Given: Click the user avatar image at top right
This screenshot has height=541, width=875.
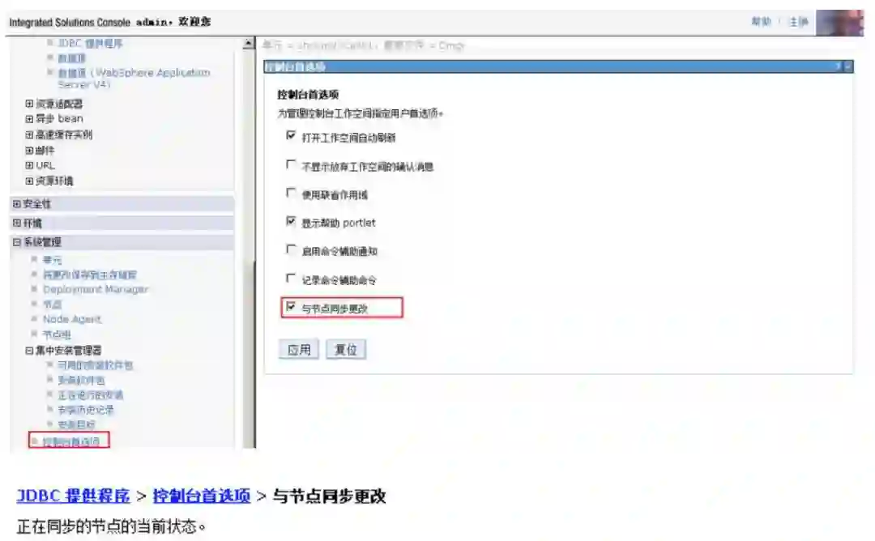Looking at the screenshot, I should pyautogui.click(x=839, y=23).
